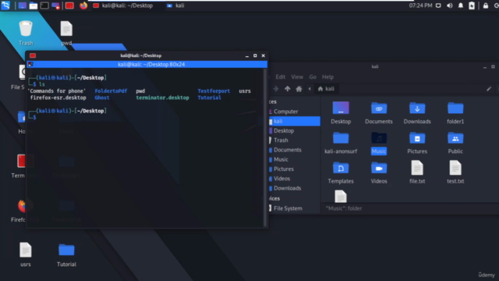
Task: Switch to the kali file manager taskbar entry
Action: point(175,5)
